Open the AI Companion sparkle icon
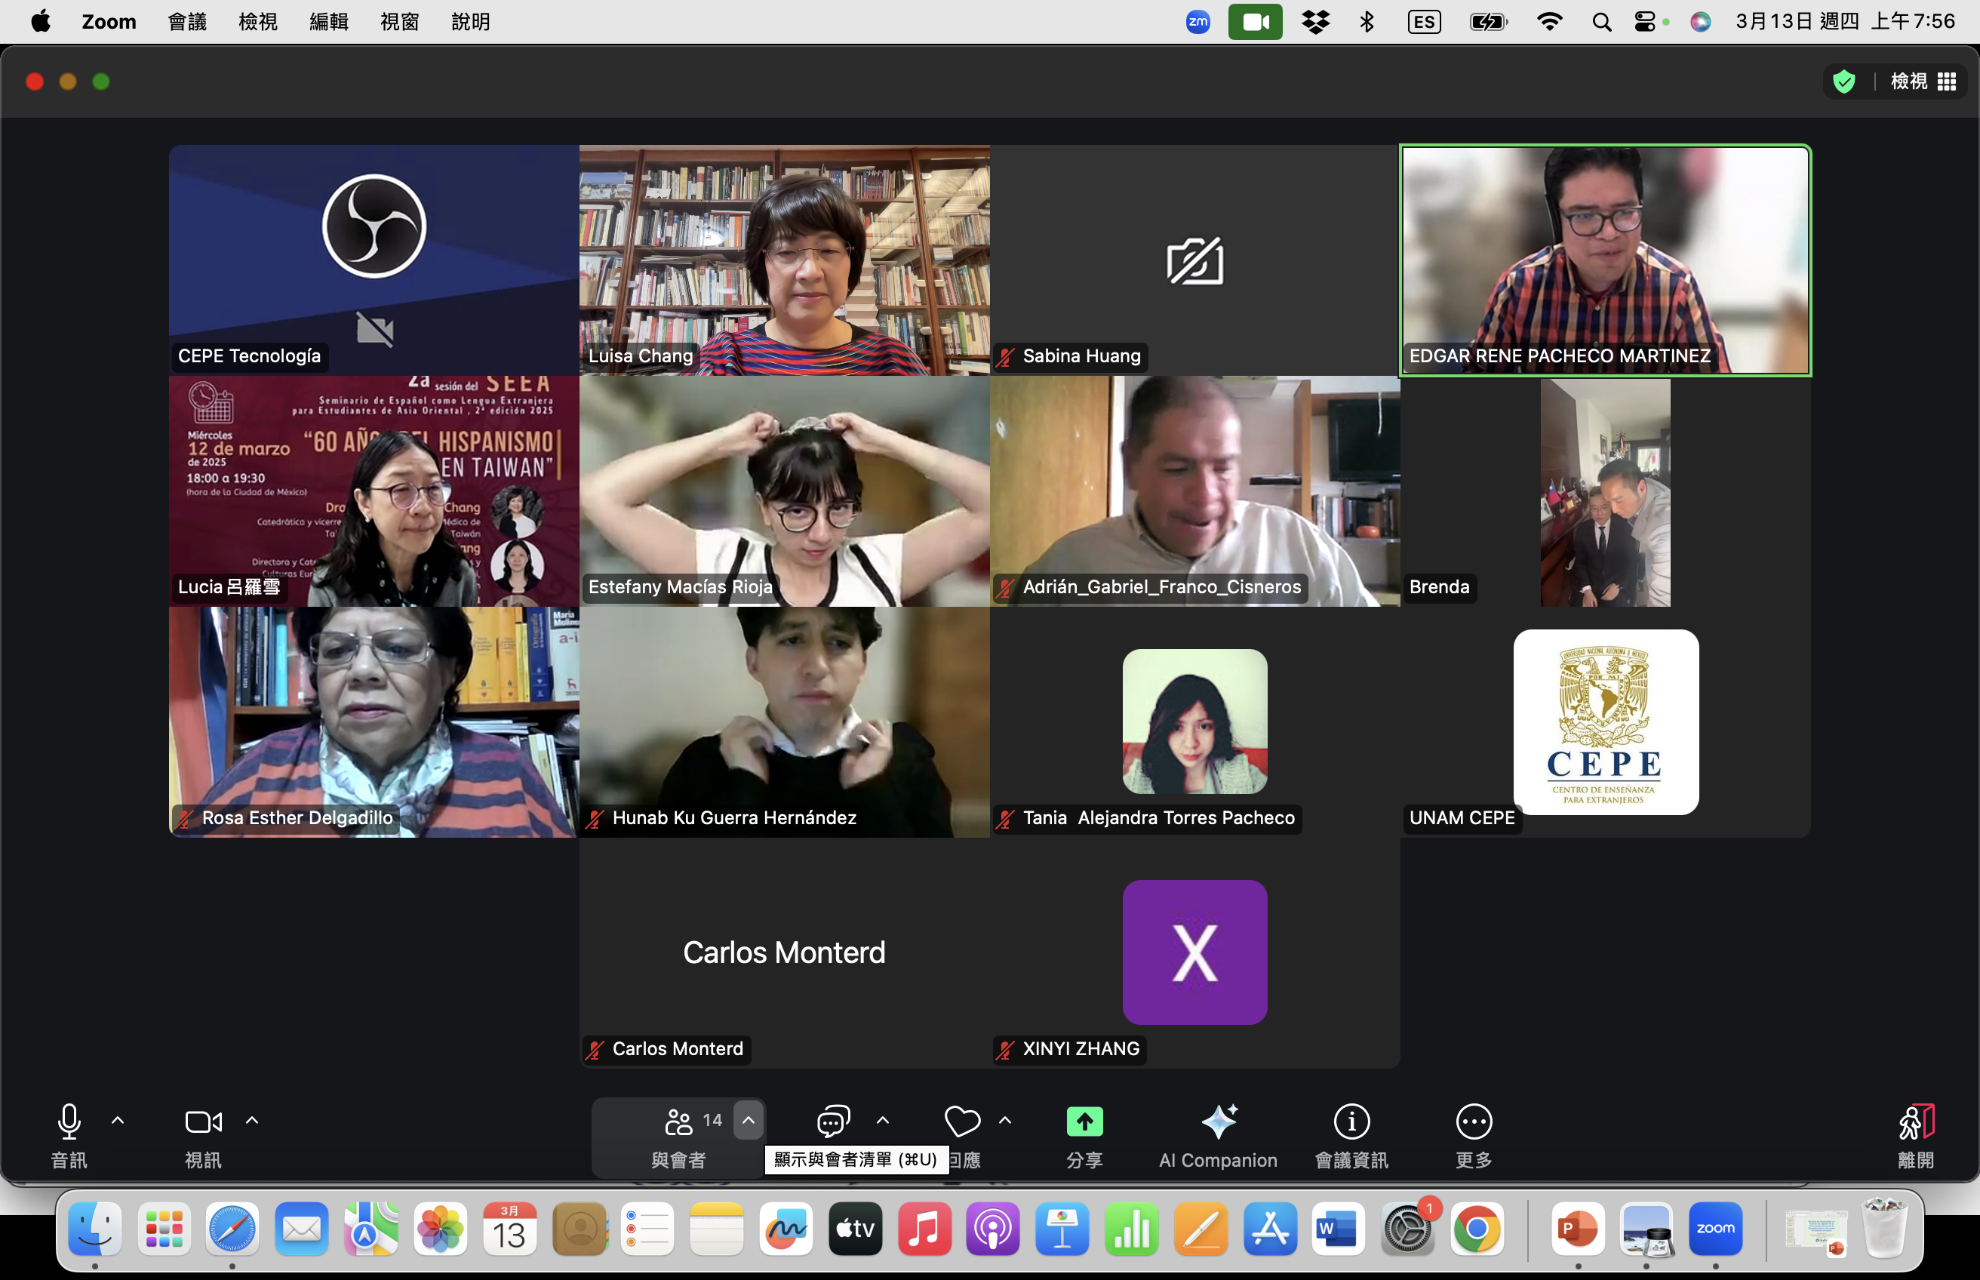Viewport: 1980px width, 1280px height. (x=1218, y=1122)
